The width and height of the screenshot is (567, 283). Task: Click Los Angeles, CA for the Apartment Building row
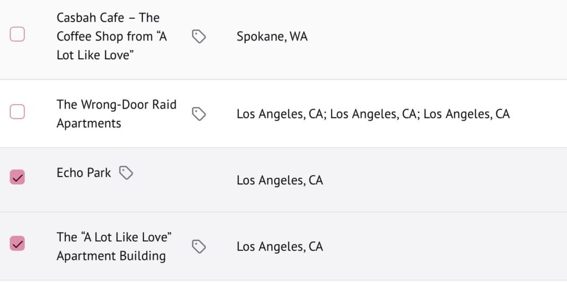click(280, 246)
